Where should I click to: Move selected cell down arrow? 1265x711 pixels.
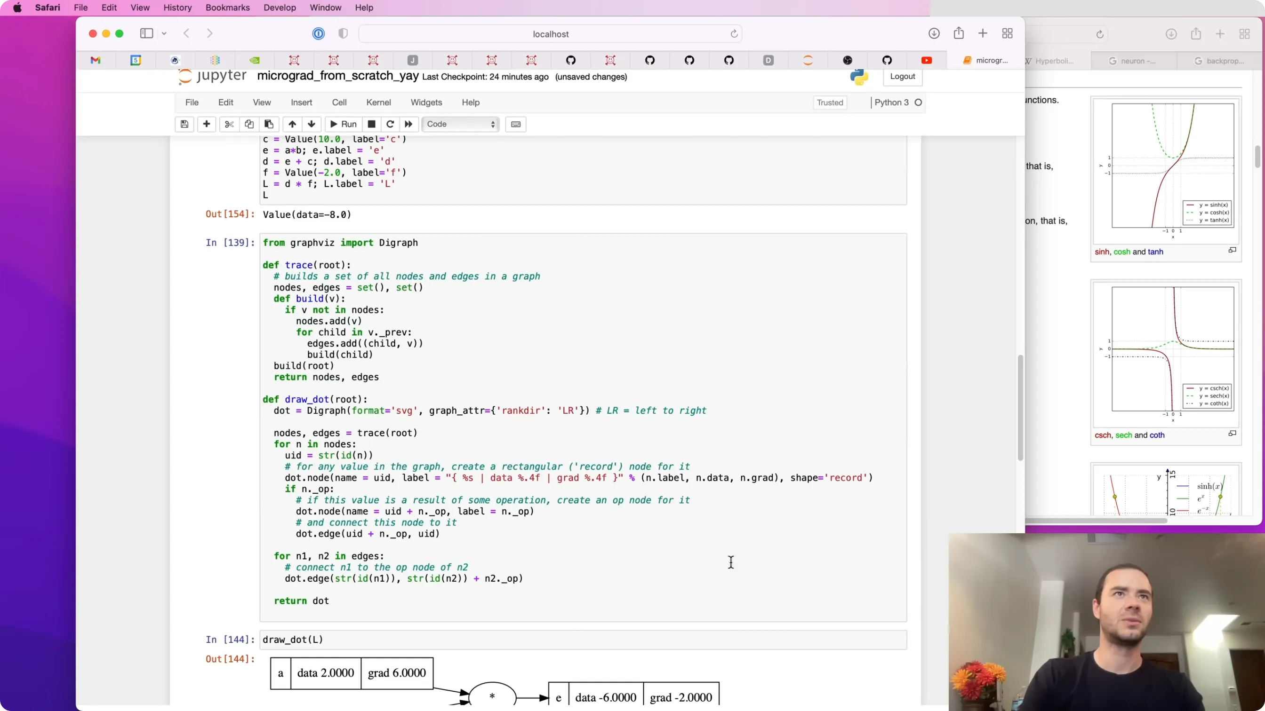tap(312, 124)
